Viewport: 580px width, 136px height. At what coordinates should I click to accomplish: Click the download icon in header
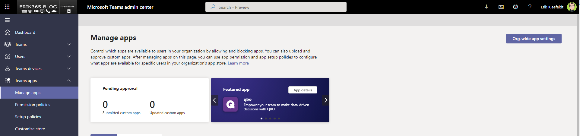tap(486, 7)
